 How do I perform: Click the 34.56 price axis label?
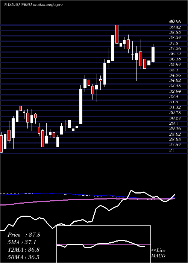point(175,75)
